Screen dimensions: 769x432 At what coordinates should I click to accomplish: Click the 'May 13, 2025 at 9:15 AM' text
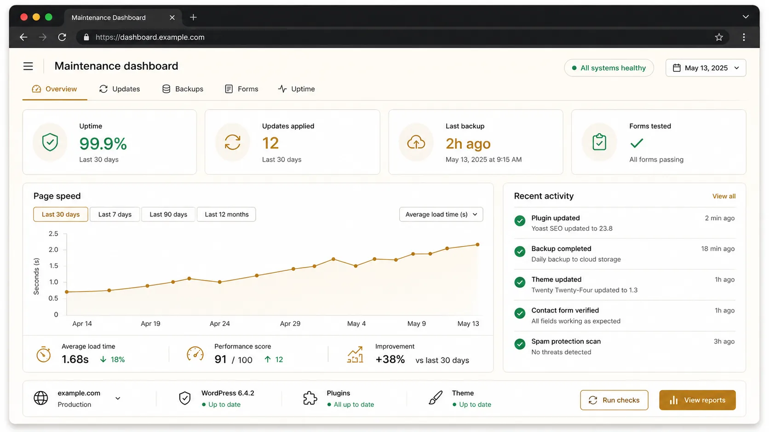point(483,160)
